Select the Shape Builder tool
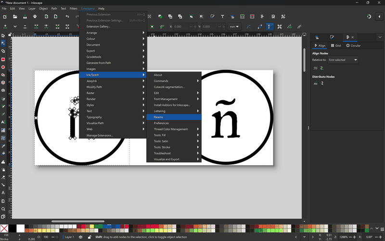385x241 pixels. pos(3,51)
